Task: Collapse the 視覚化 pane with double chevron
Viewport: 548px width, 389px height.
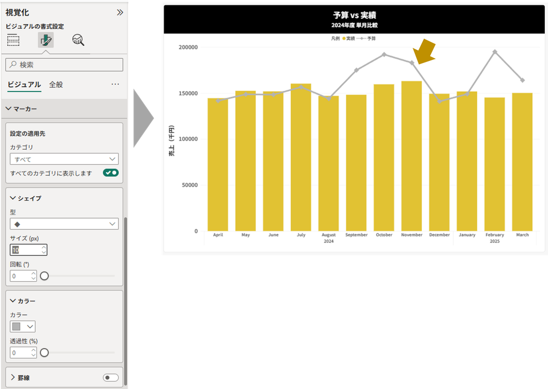Action: pos(120,13)
